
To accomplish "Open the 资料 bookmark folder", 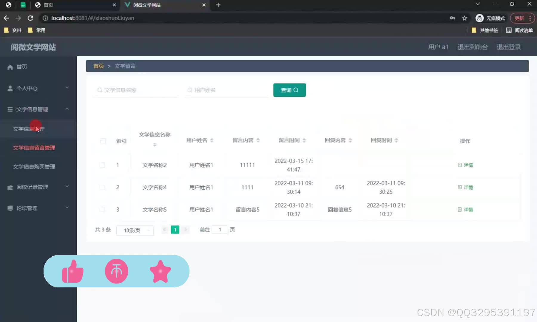I will point(13,30).
